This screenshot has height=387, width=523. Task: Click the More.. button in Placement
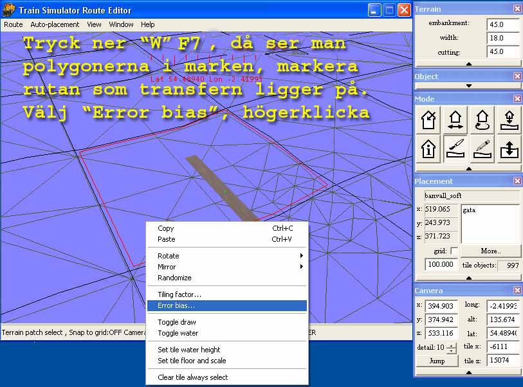point(491,251)
